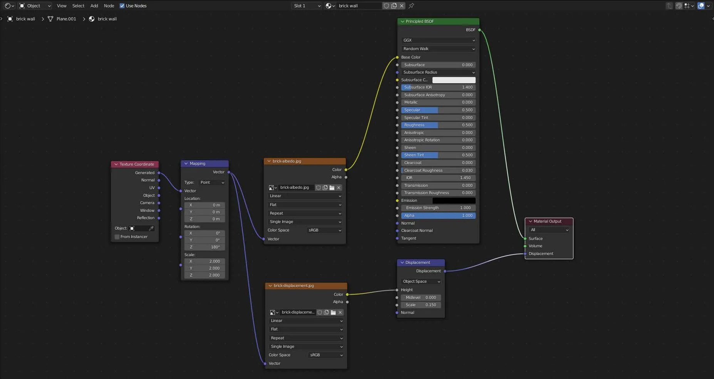Open the Node menu
The image size is (714, 379).
[x=109, y=6]
